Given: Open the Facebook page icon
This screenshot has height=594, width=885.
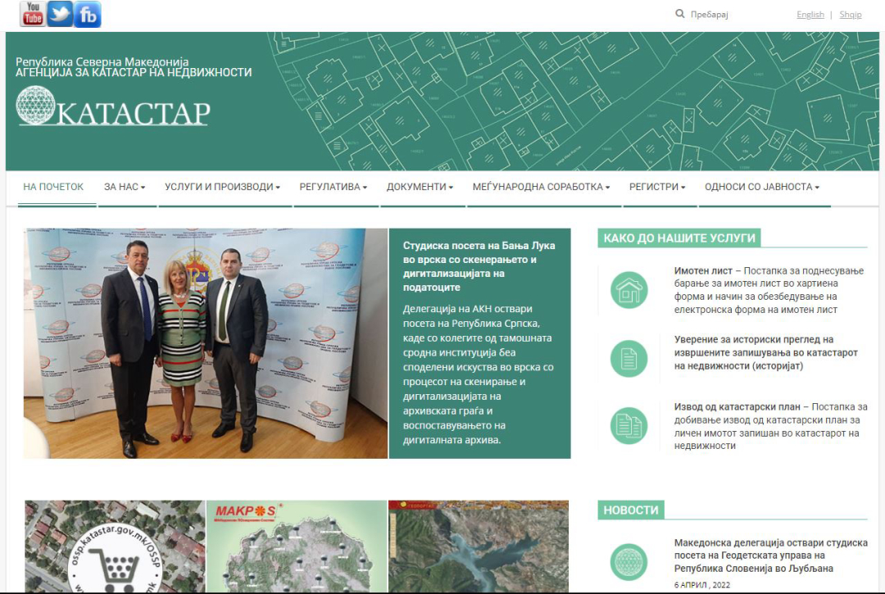Looking at the screenshot, I should [x=88, y=14].
